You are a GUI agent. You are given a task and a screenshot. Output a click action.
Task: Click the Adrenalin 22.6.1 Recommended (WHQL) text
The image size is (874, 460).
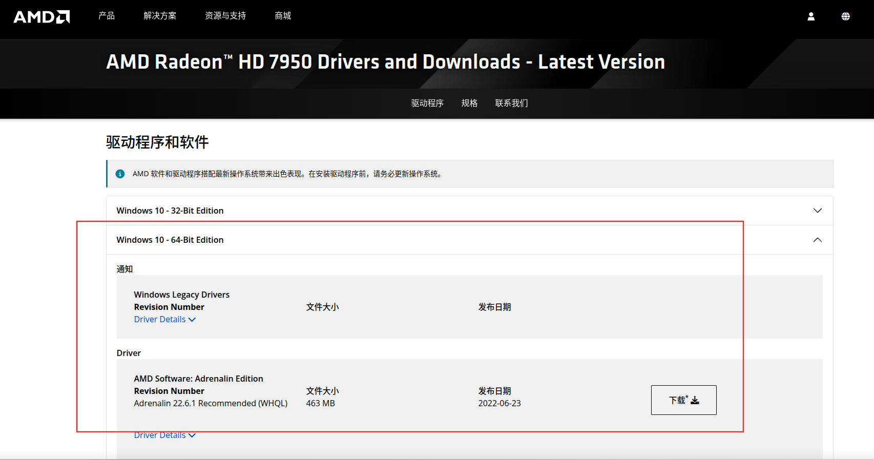[x=211, y=403]
